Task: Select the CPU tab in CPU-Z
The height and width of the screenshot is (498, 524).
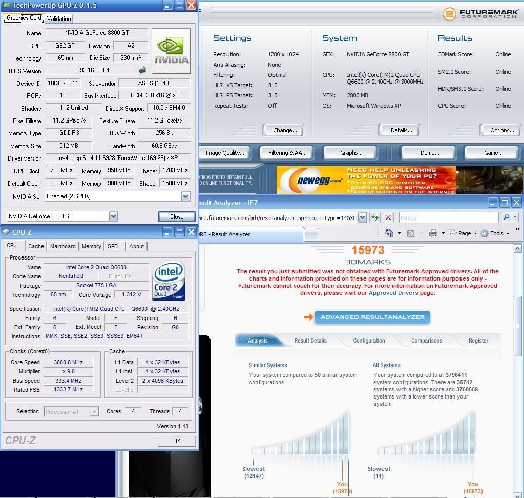Action: pyautogui.click(x=12, y=245)
